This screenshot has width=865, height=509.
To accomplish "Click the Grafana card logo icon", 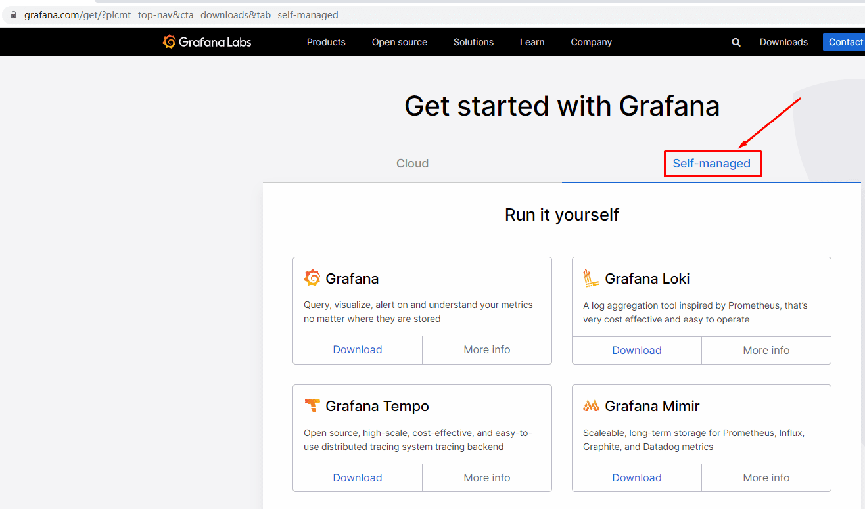I will [x=312, y=278].
